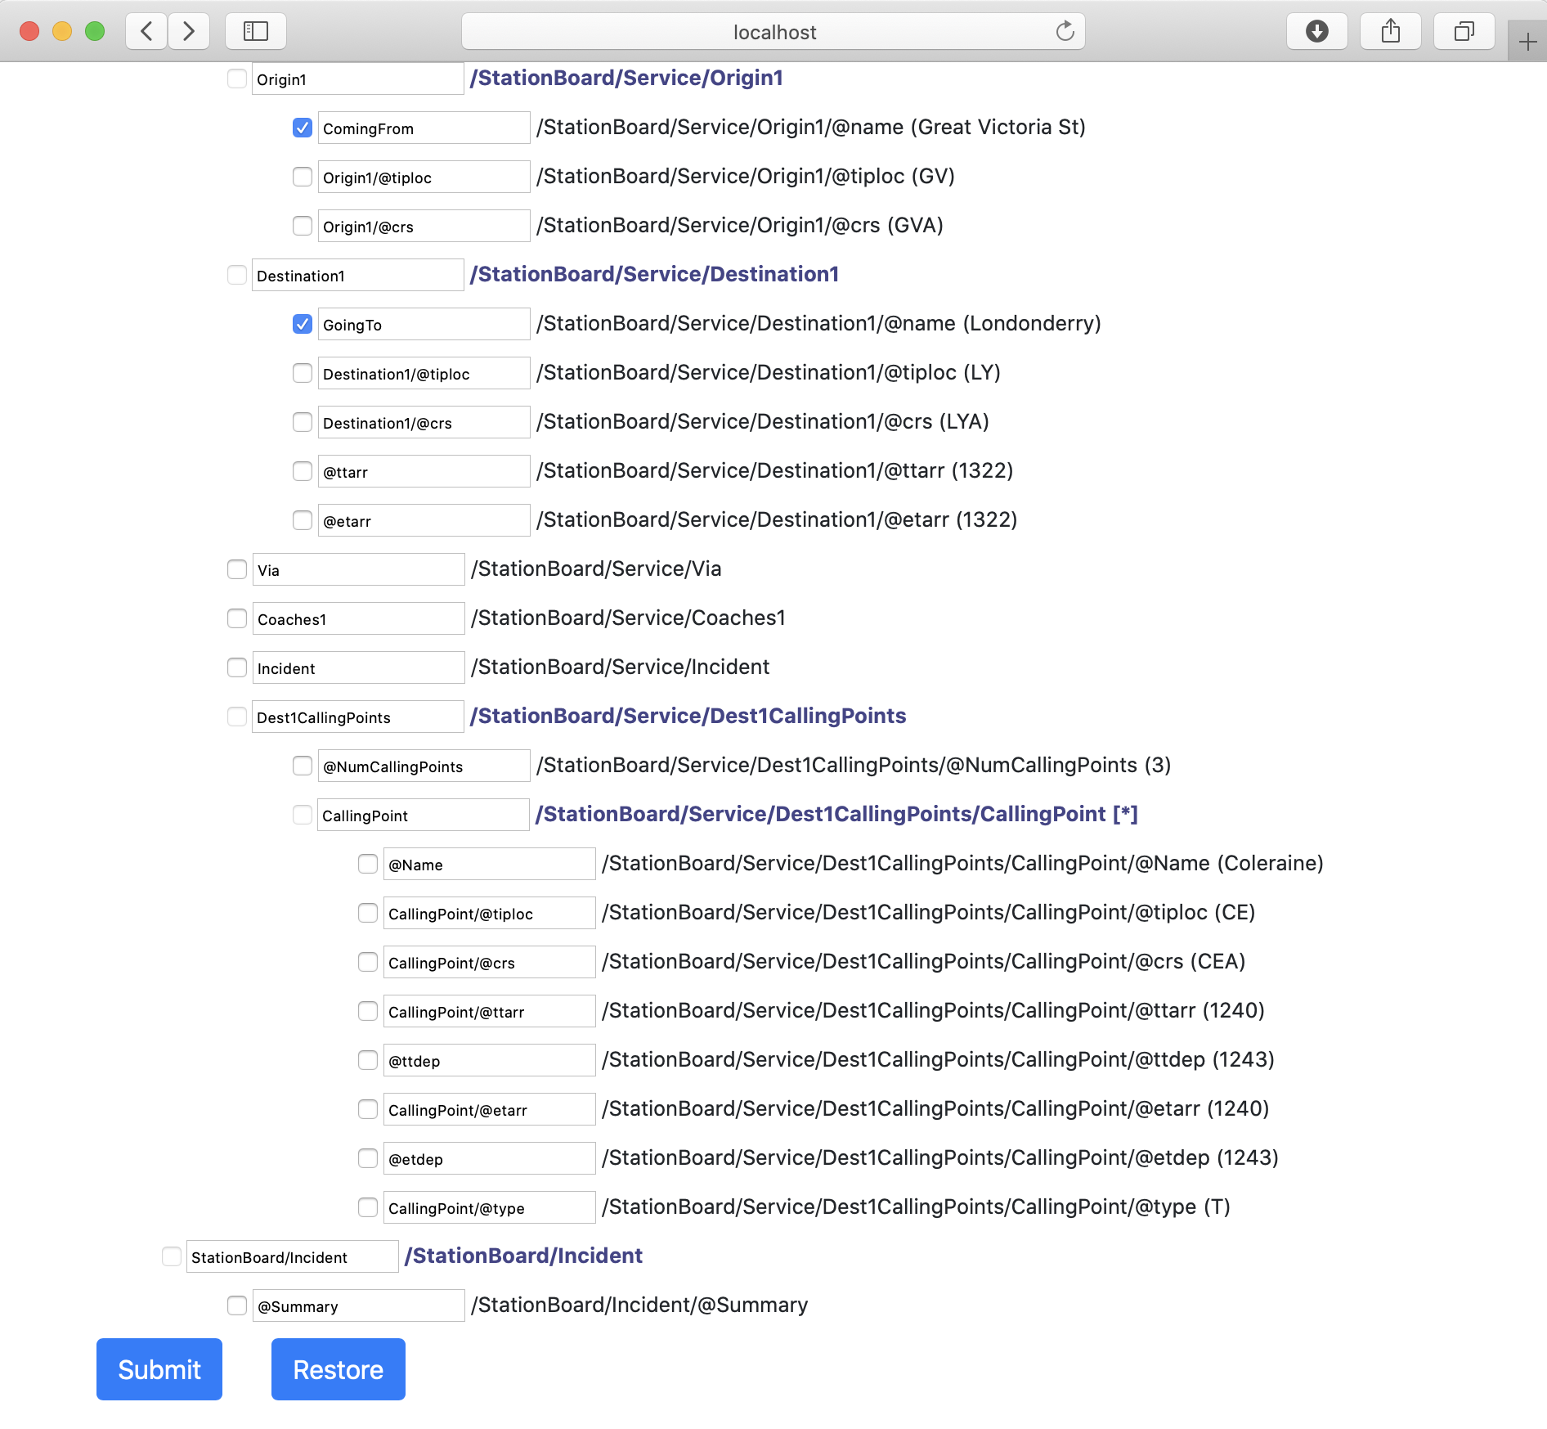Screen dimensions: 1547x1429
Task: Click the /StationBoard/Service/Destination1 heading
Action: (654, 274)
